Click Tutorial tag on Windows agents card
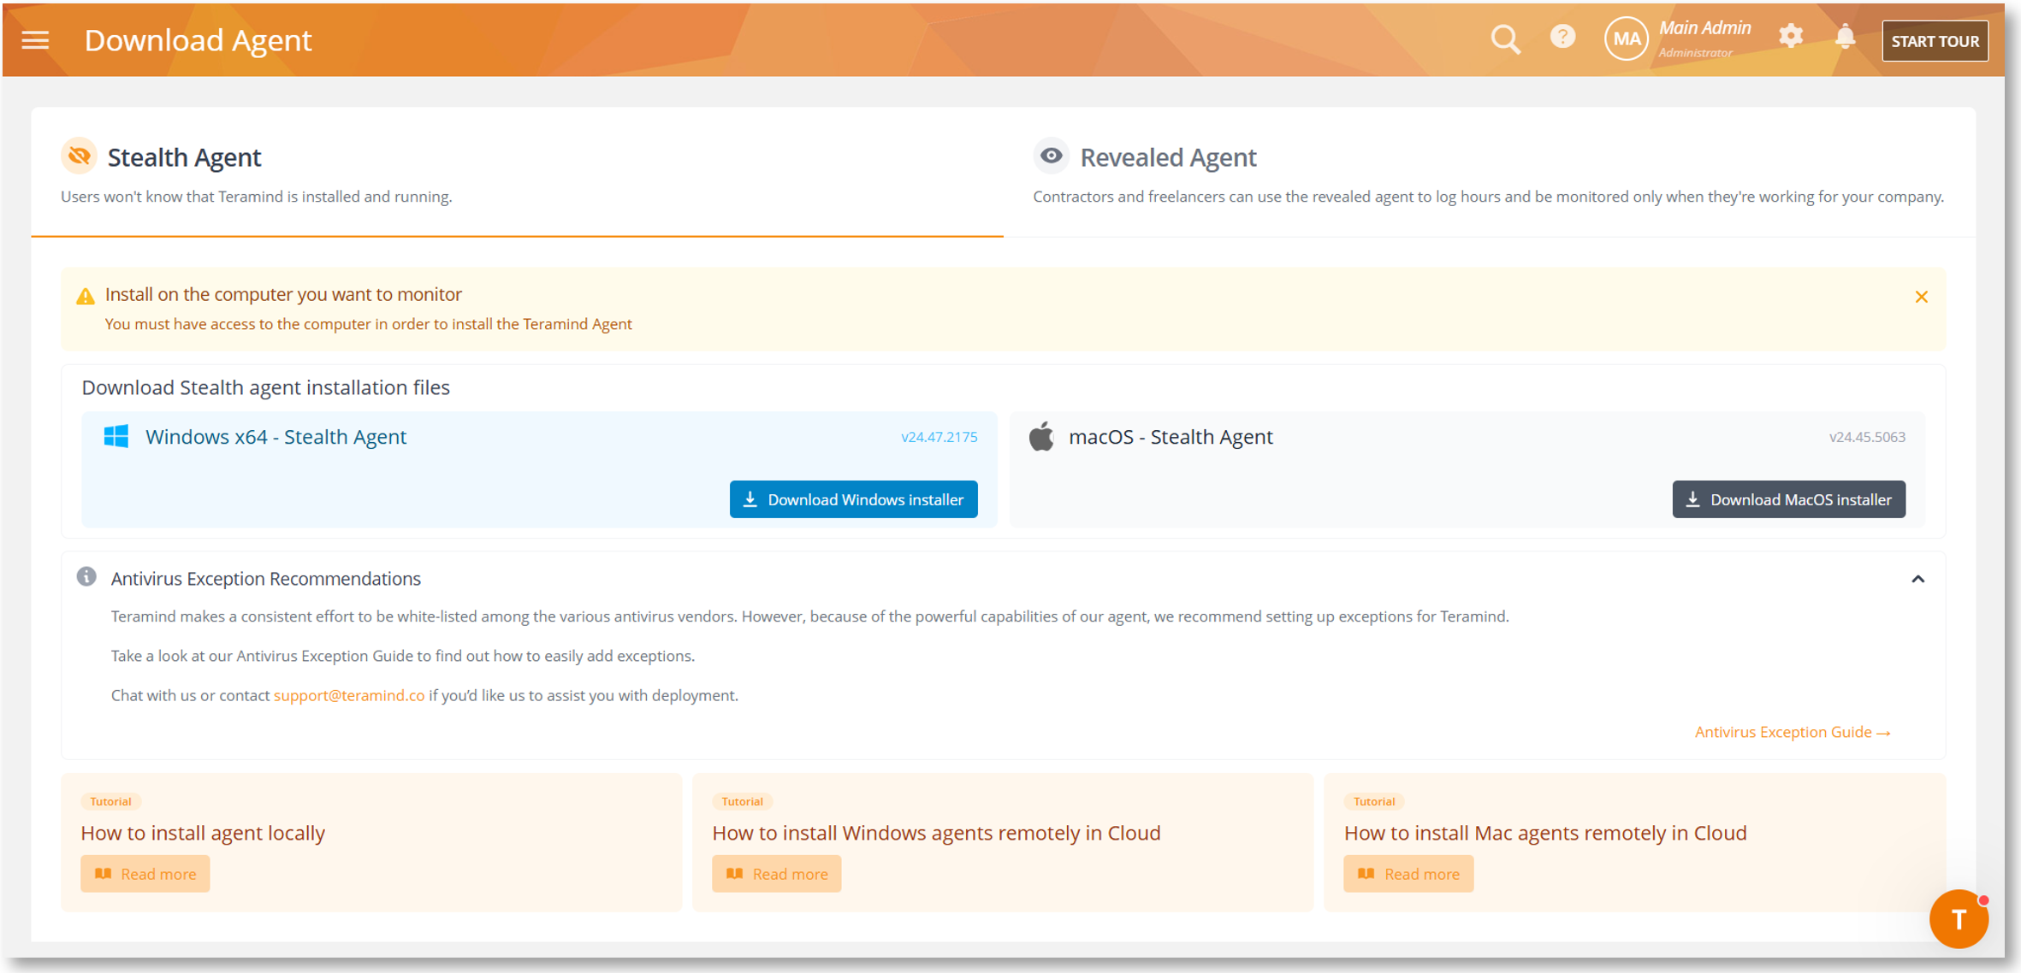 [742, 801]
